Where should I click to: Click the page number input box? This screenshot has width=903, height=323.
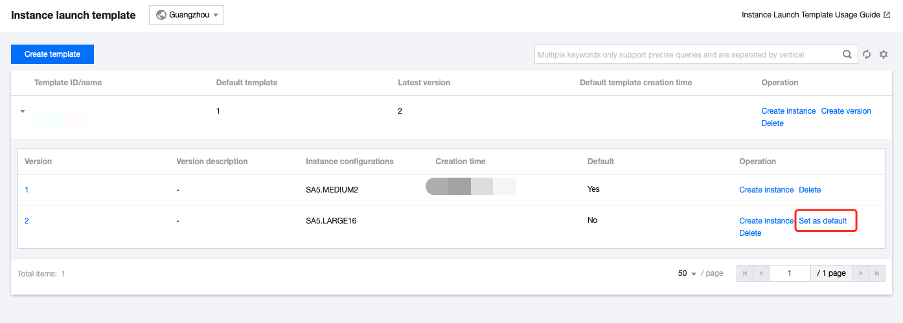(x=790, y=273)
